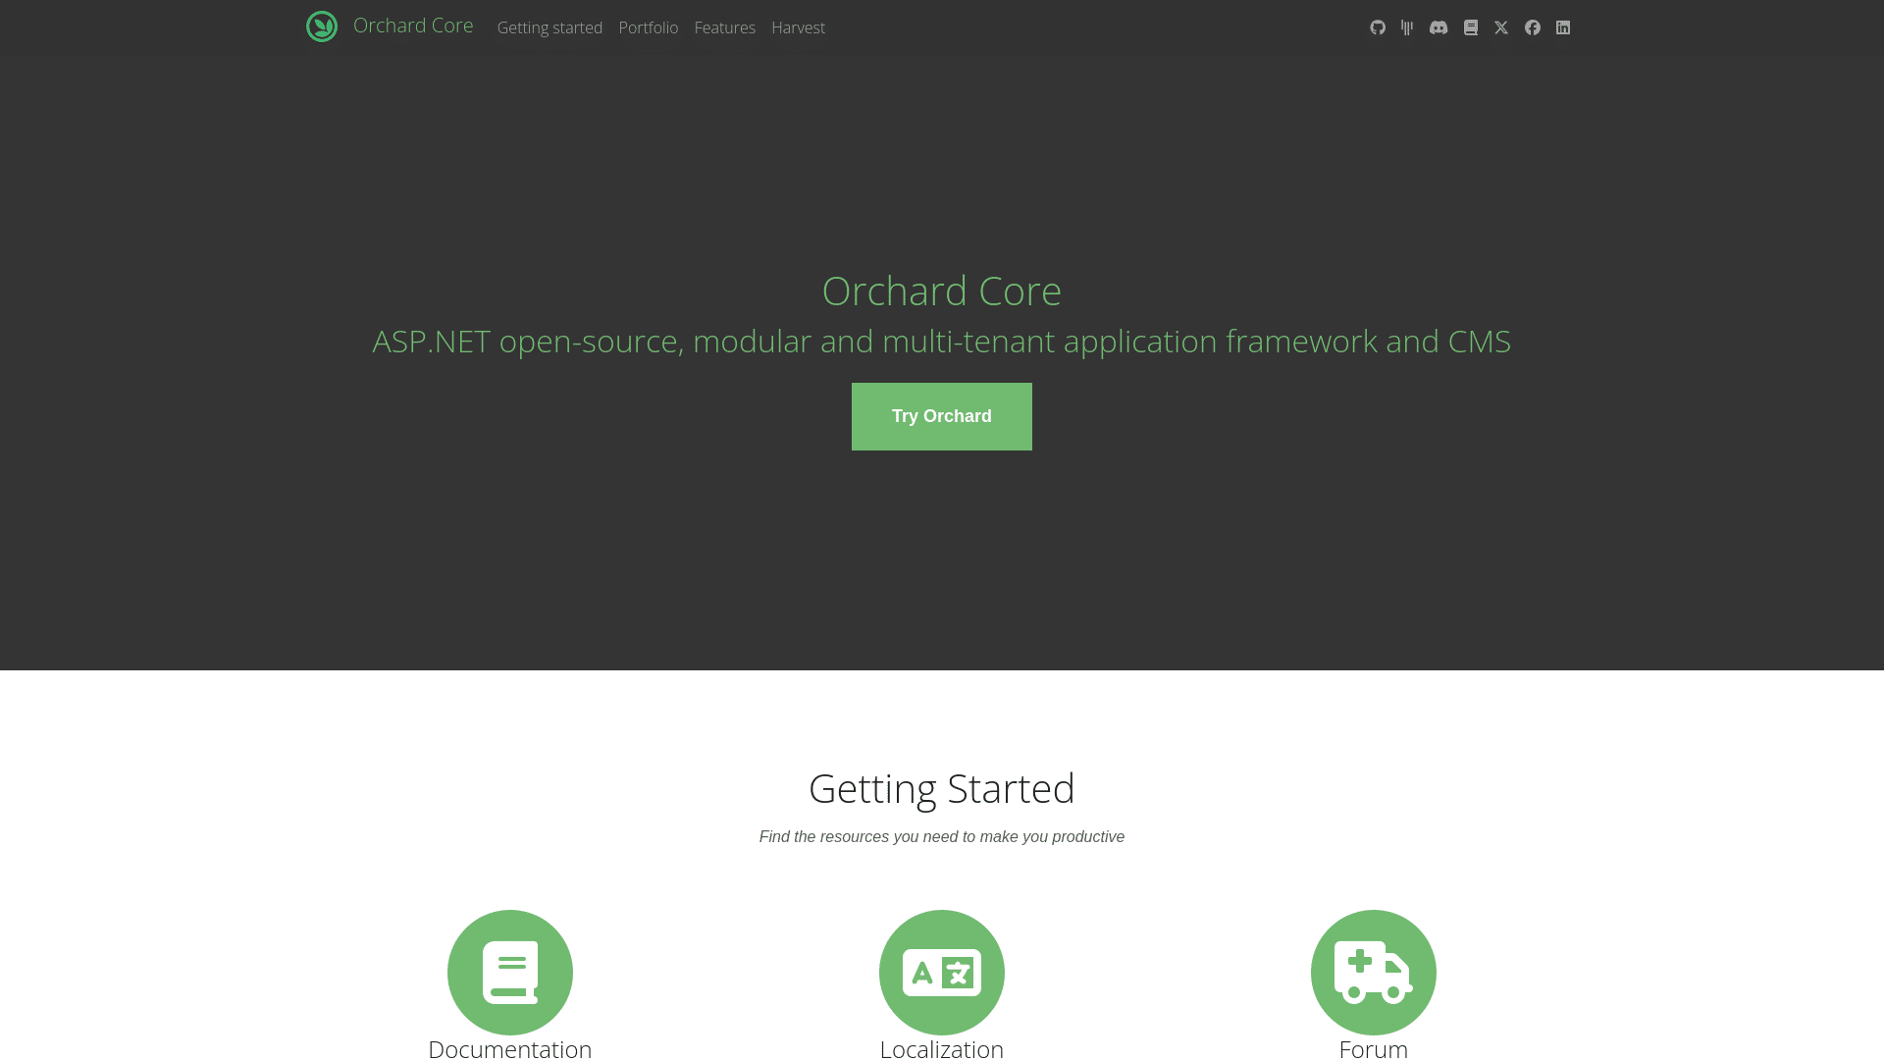Open the Getting started menu item
The width and height of the screenshot is (1884, 1060).
549,27
